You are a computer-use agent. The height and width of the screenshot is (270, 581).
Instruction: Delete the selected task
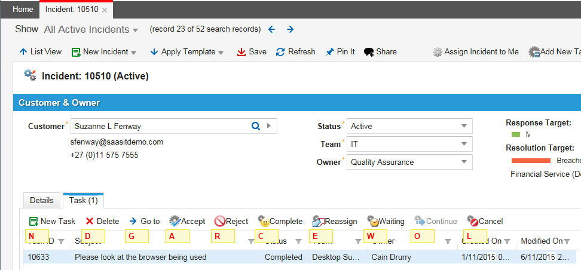pyautogui.click(x=102, y=221)
